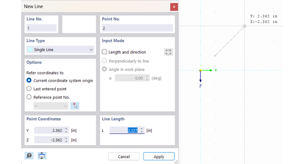Viewport: 304px width, 164px height.
Task: Click the swap direction arrows icon in Input Mode
Action: tap(168, 52)
